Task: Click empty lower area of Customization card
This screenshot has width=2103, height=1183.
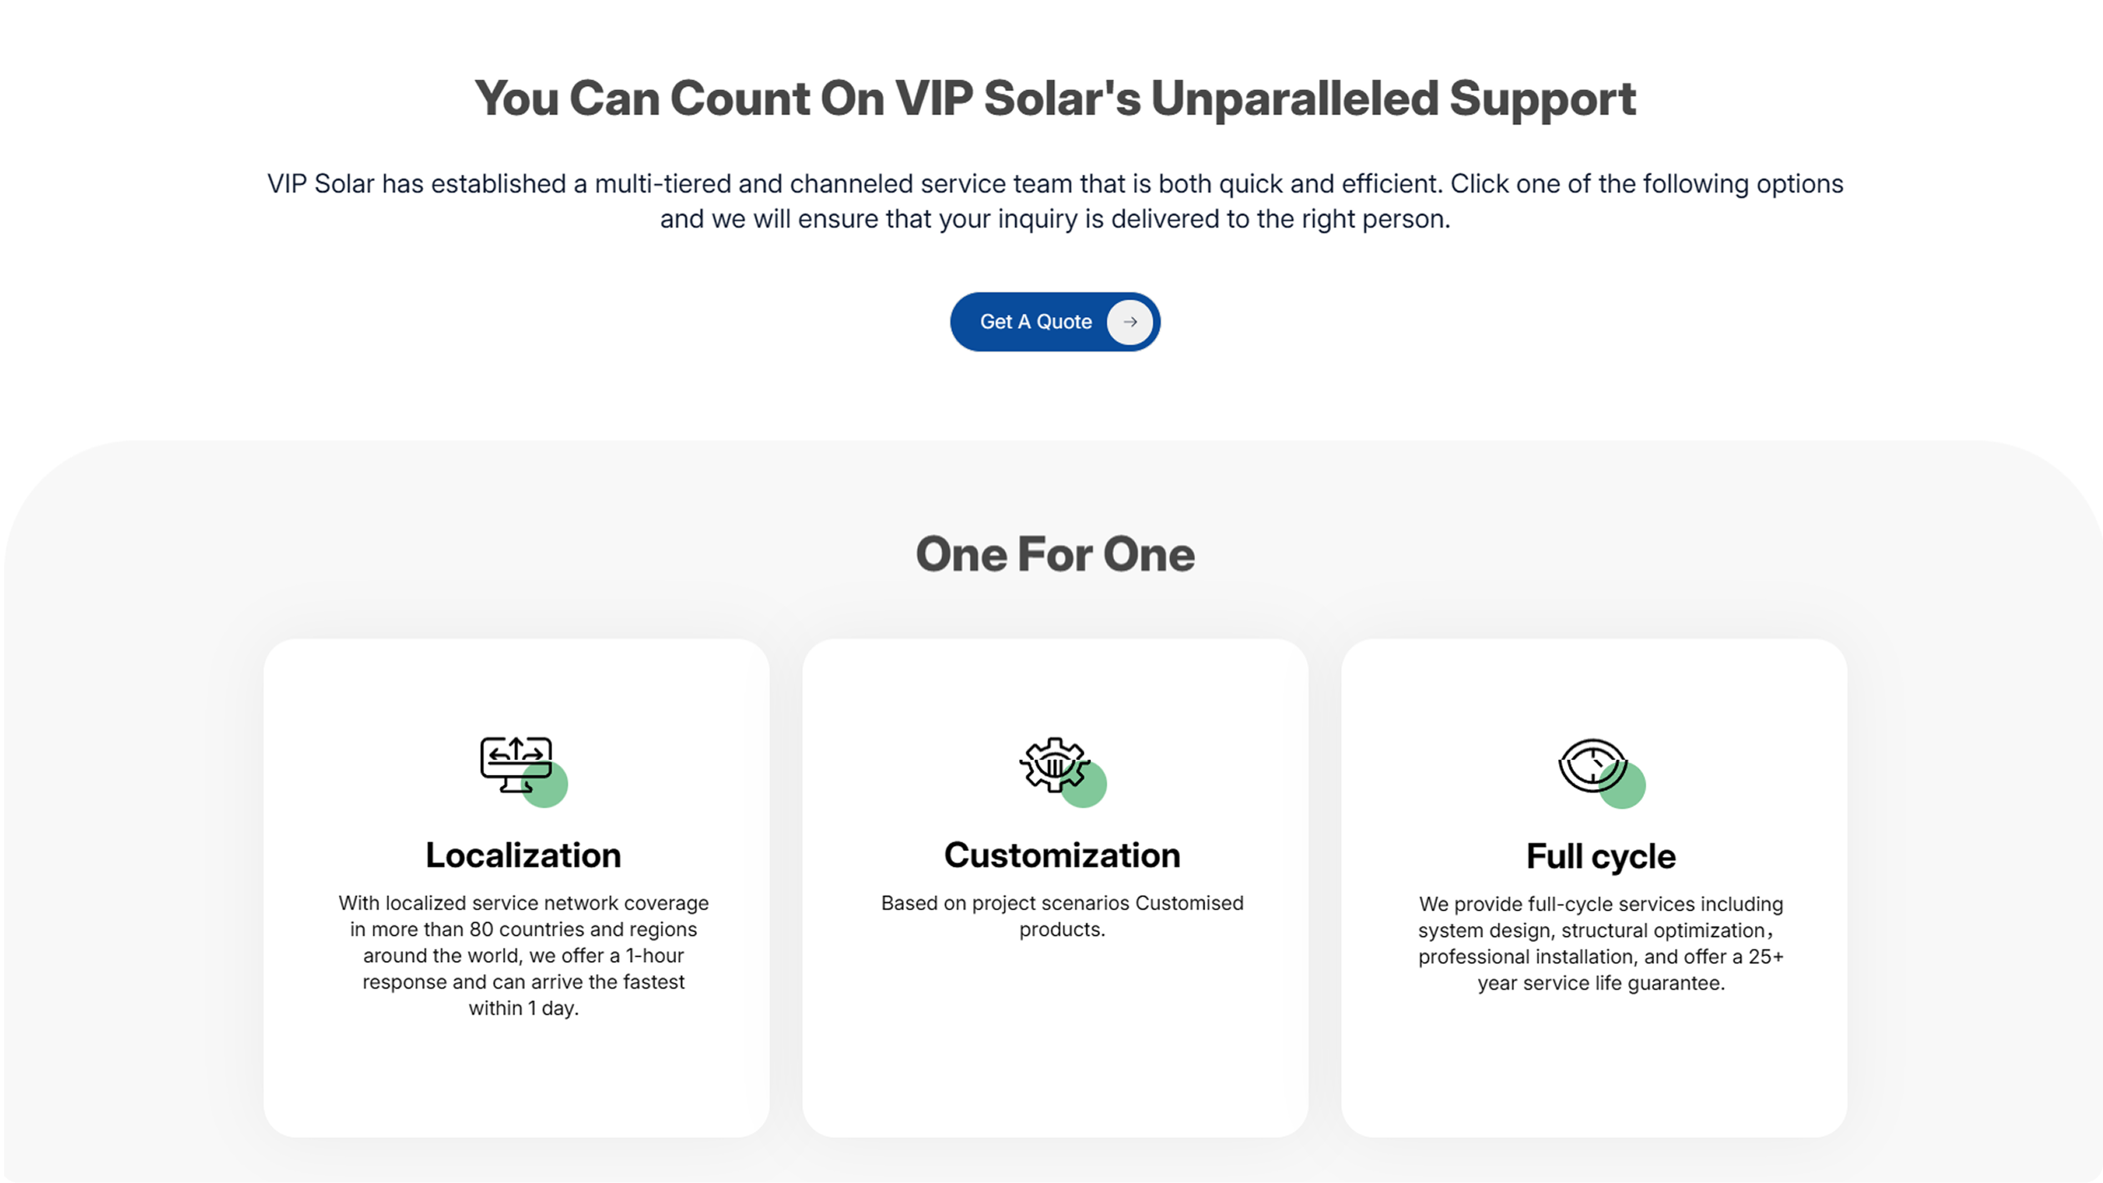Action: 1055,1051
